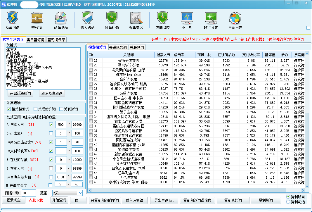312x212 pixels.
Task: Click the 复制修饰词 button
Action: click(x=233, y=200)
